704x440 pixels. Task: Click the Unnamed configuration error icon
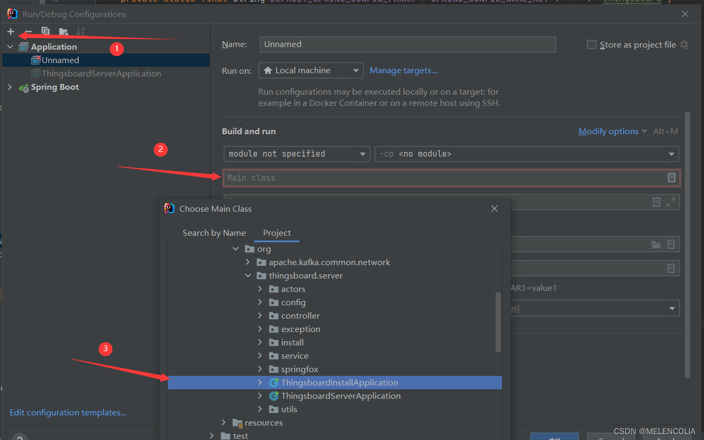(x=35, y=60)
